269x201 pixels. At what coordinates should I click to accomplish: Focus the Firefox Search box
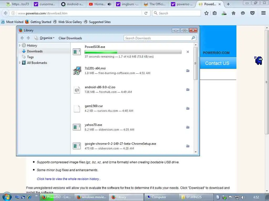177,13
